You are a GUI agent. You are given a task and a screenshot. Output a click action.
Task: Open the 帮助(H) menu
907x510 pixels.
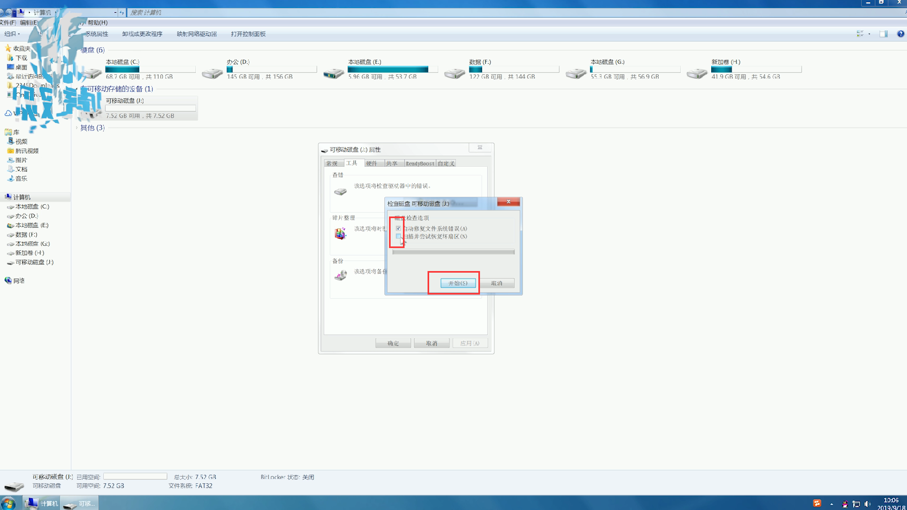tap(97, 22)
